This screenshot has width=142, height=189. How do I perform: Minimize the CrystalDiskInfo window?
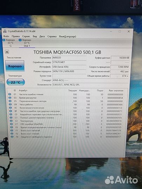click(111, 31)
